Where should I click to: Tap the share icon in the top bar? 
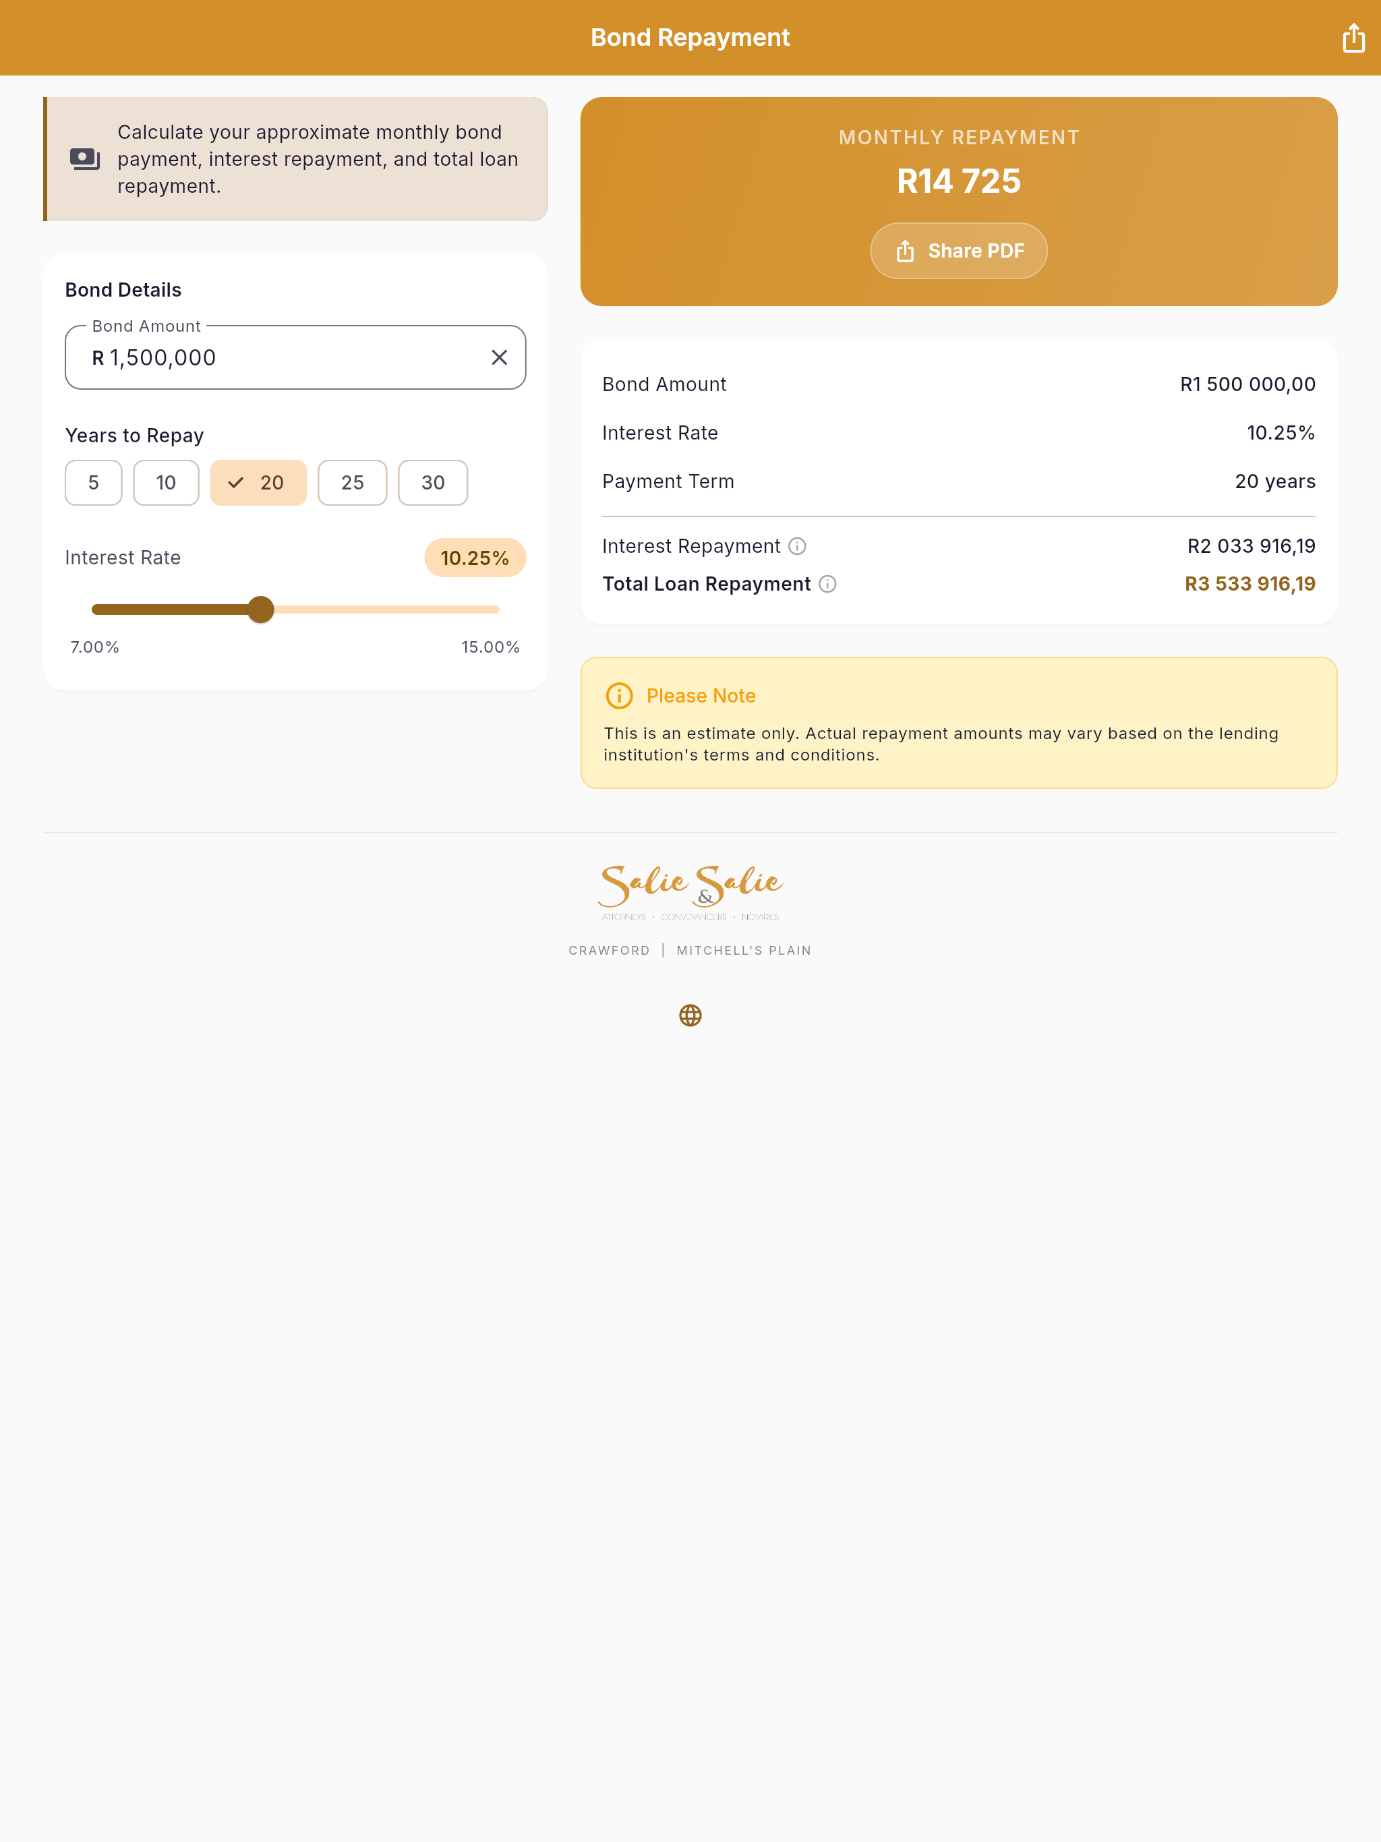1353,38
